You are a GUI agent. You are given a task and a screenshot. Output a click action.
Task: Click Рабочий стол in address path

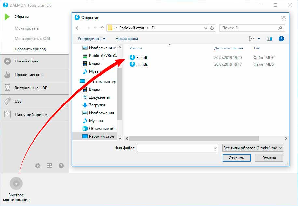point(132,28)
